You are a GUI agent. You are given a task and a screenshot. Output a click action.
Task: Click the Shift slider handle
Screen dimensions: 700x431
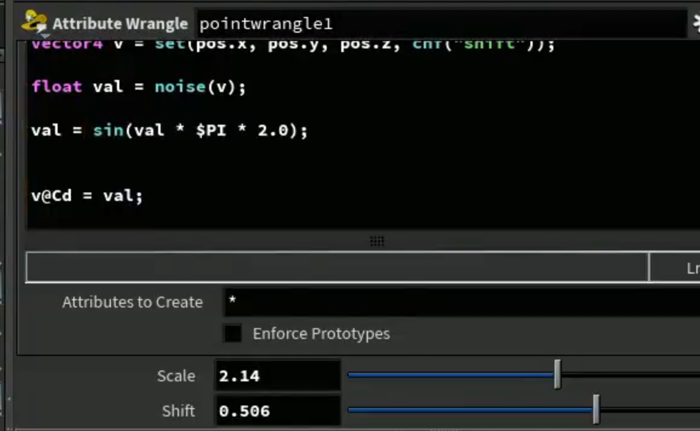point(596,409)
